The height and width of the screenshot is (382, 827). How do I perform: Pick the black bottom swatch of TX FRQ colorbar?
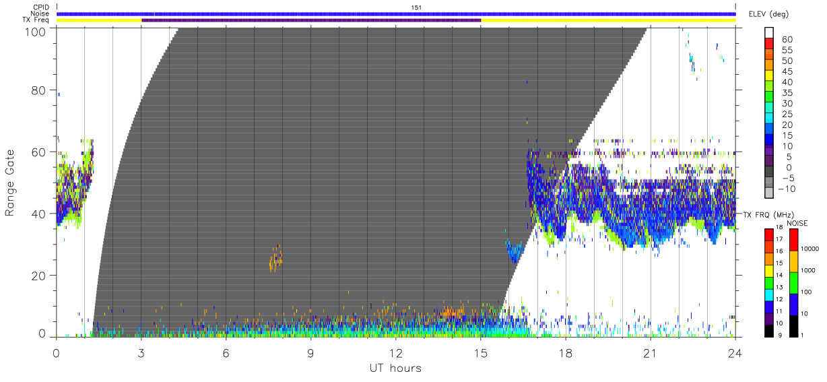click(768, 331)
